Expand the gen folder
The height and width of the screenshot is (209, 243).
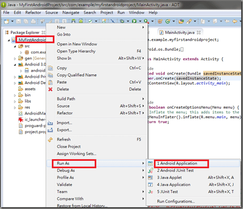(x=15, y=59)
